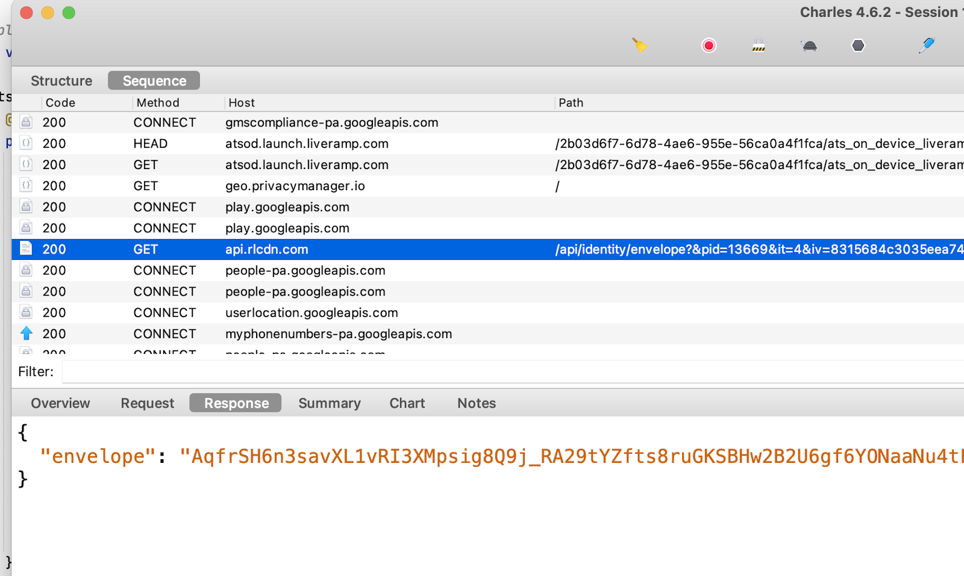Select the second play.googleapis.com row
Screen dimensions: 964x576
tap(487, 228)
